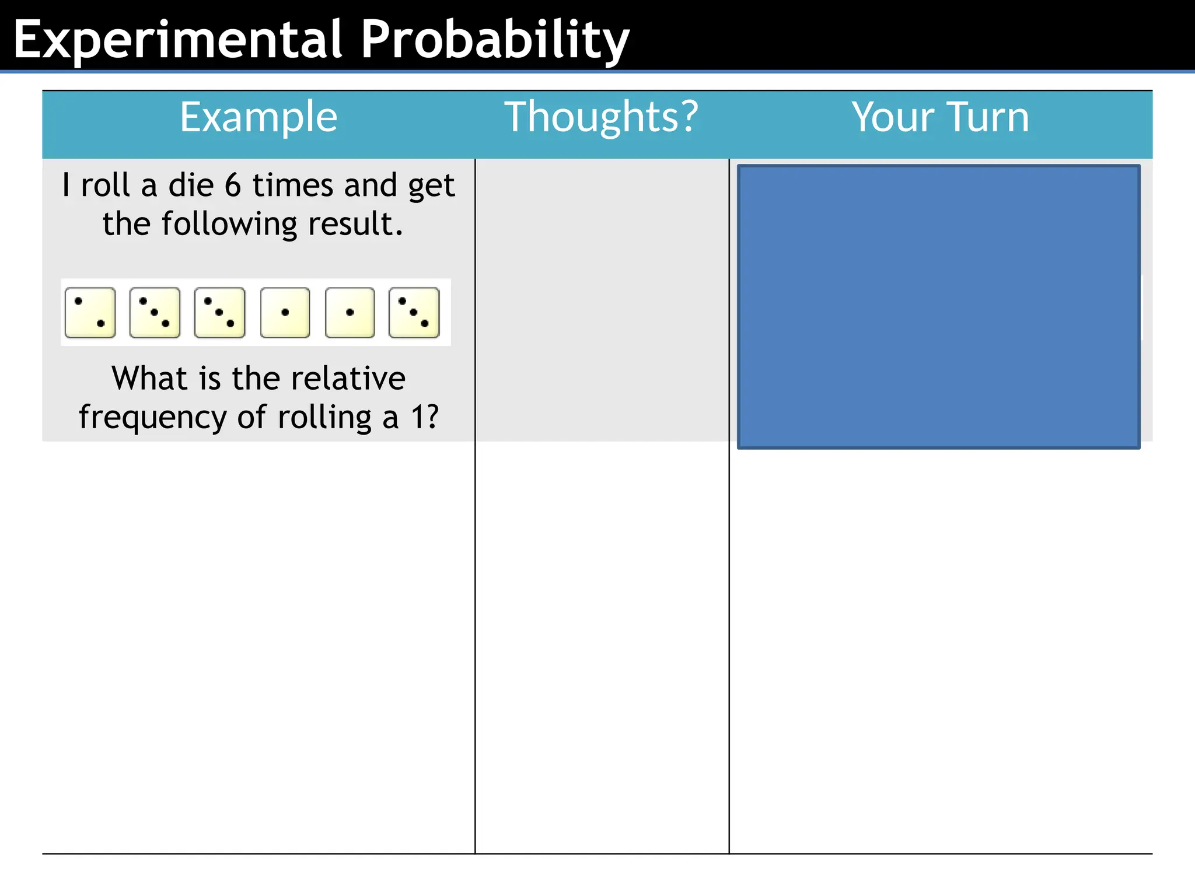
Task: Click the text line 'I roll a die 6 times and get'
Action: pos(258,185)
